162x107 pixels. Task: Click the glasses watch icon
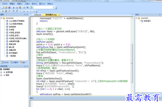24,11
